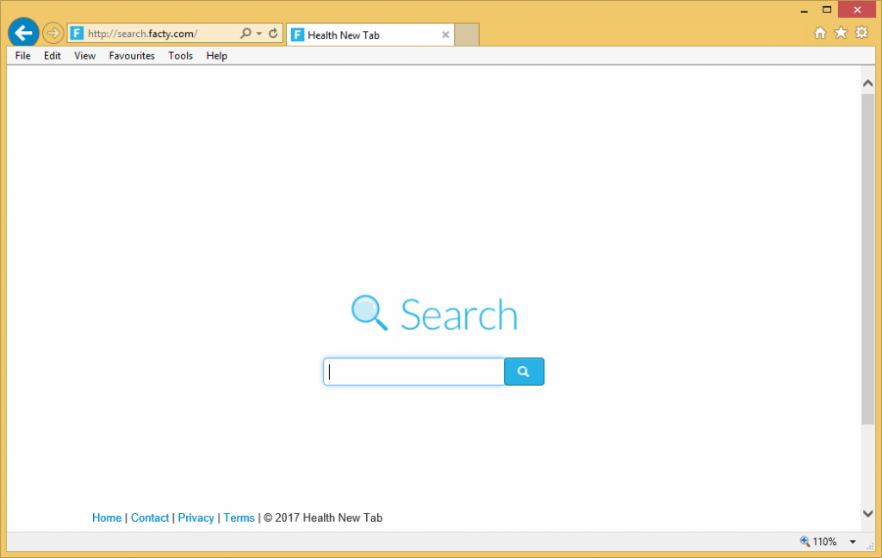
Task: Click the 110% zoom level
Action: click(x=824, y=542)
